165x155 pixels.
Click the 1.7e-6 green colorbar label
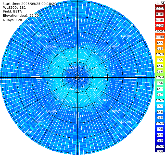coord(160,77)
